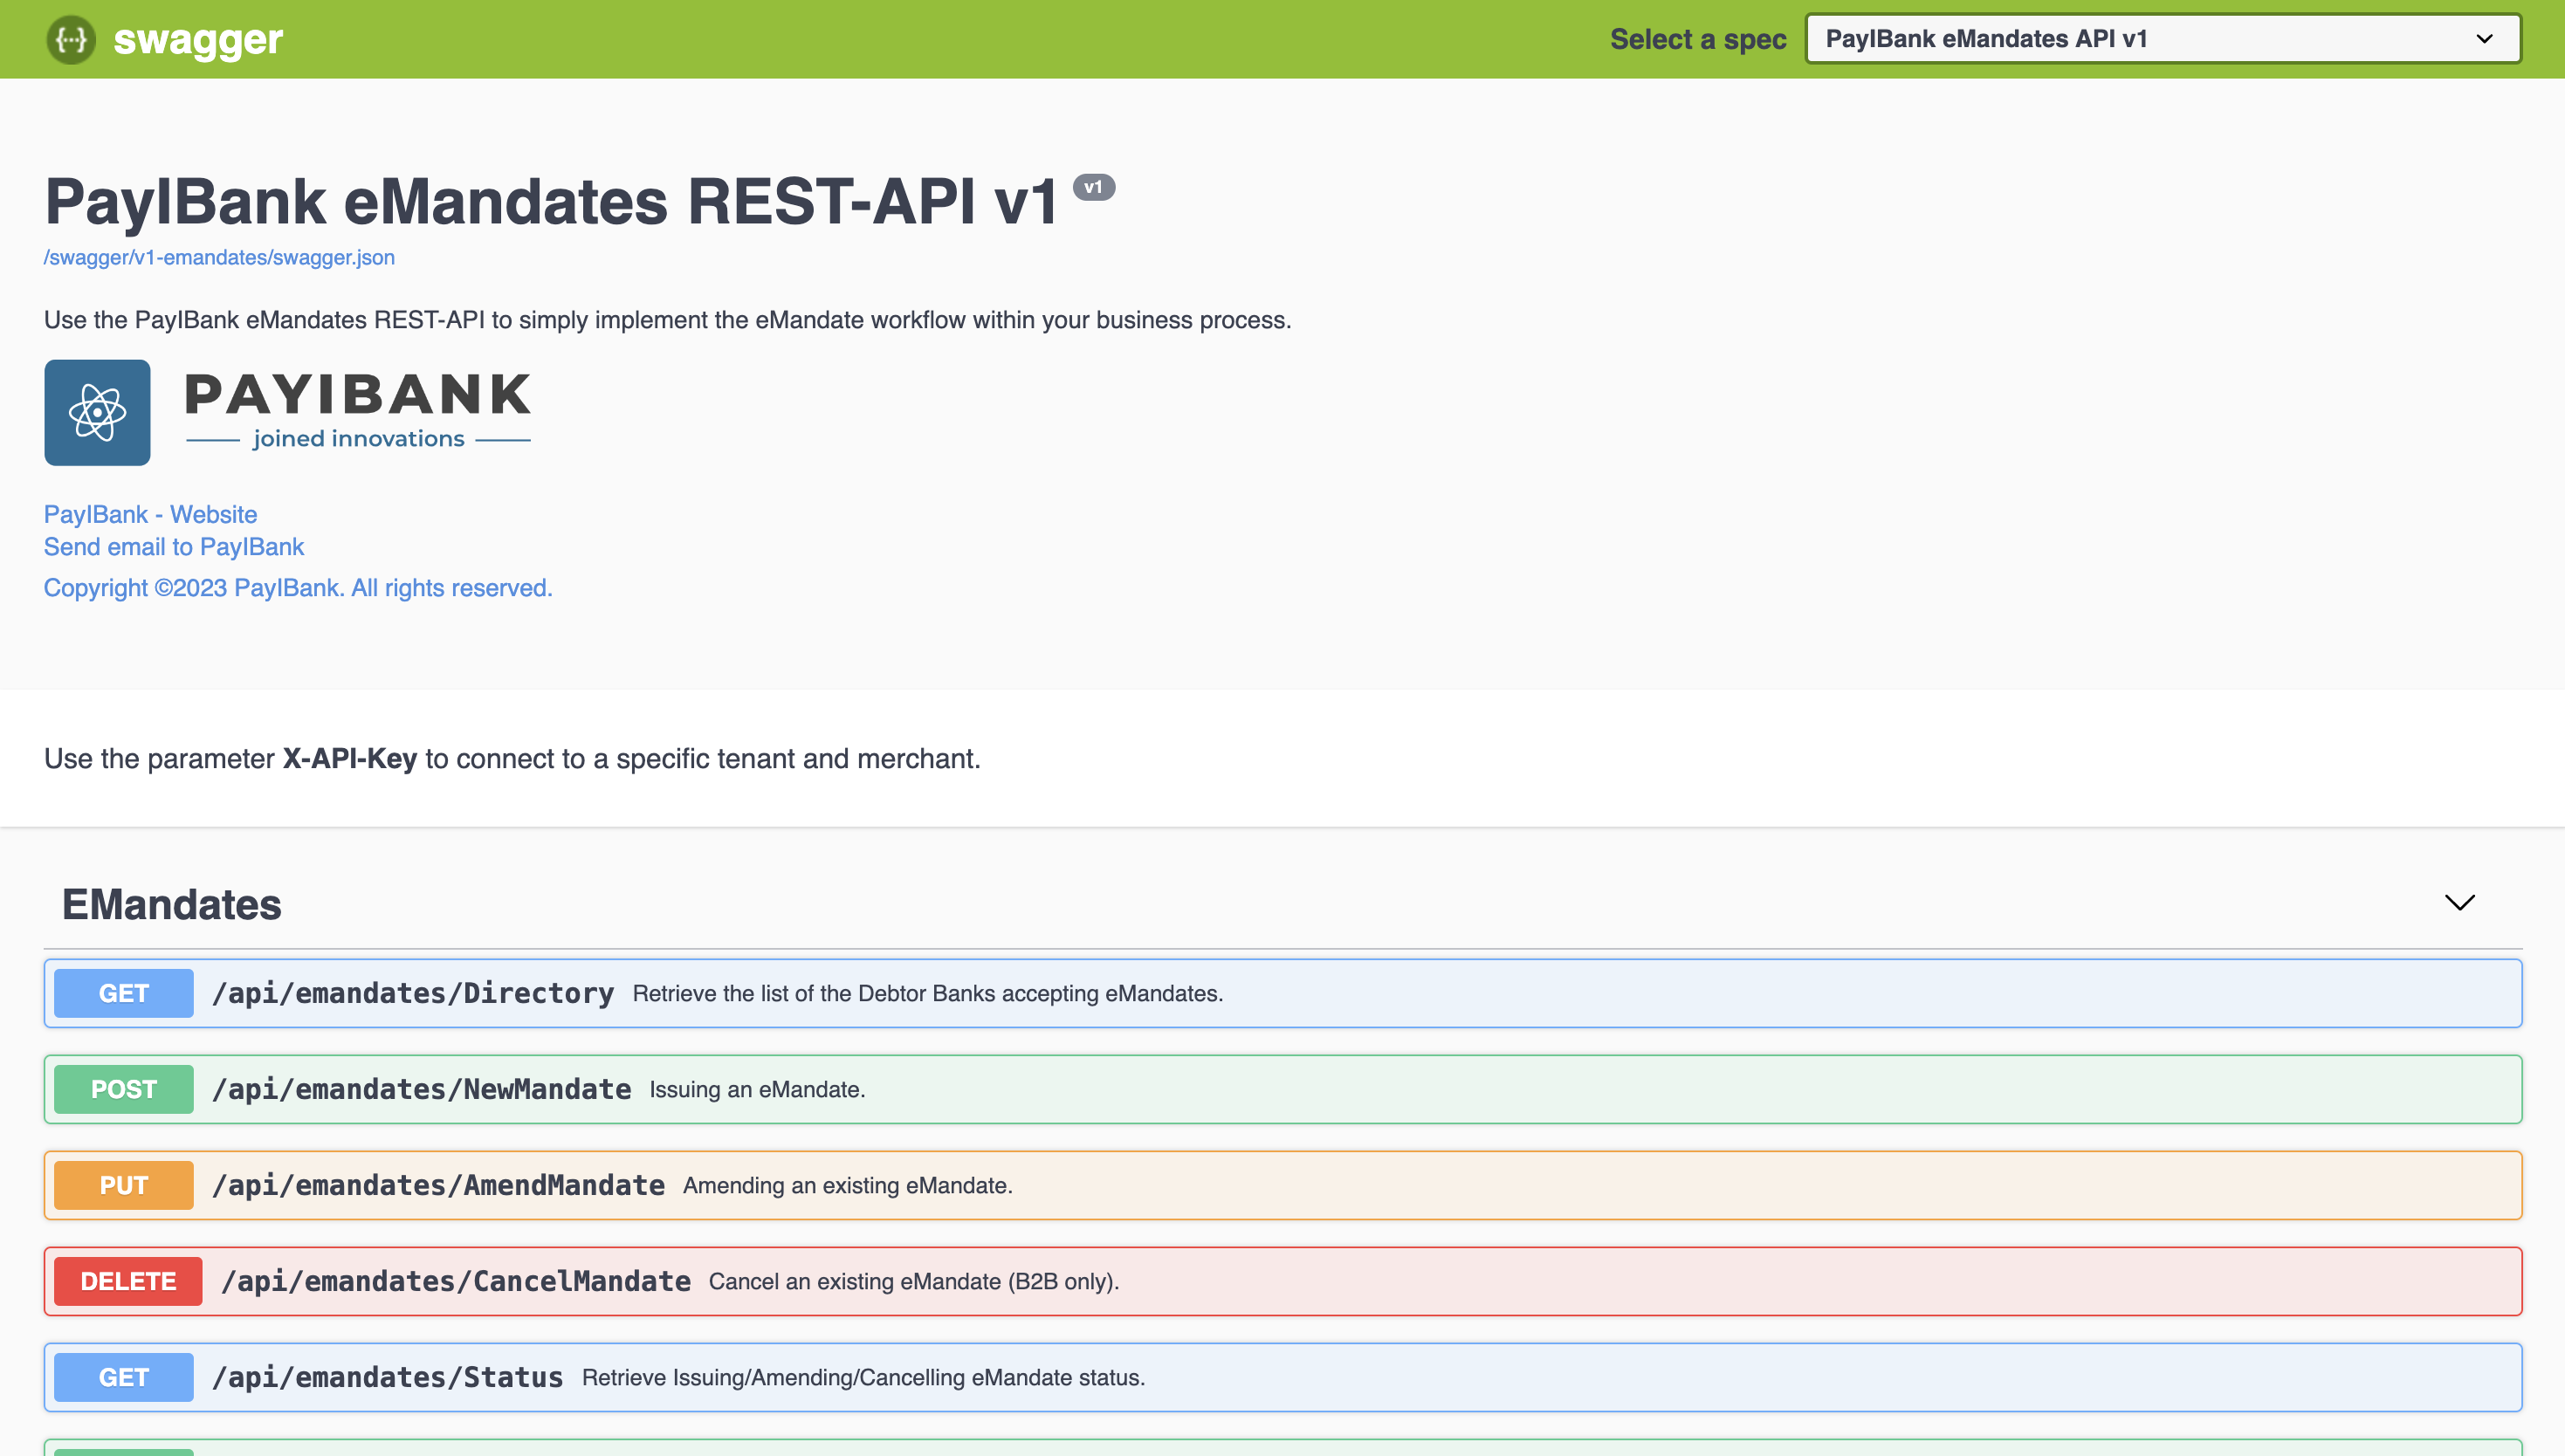Click 'Amending an existing eMandate.' description
The width and height of the screenshot is (2565, 1456).
[x=847, y=1185]
